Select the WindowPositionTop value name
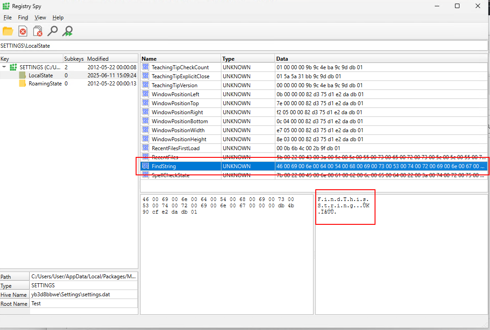The width and height of the screenshot is (490, 330). pos(175,103)
